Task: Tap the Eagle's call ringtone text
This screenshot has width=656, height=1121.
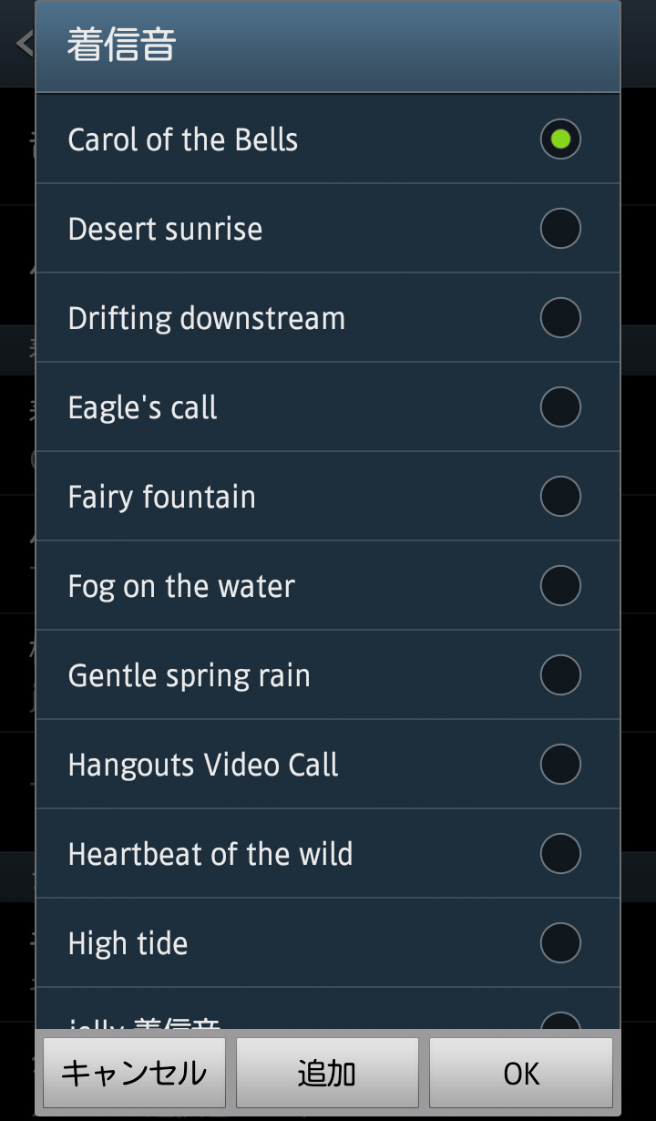Action: coord(143,407)
